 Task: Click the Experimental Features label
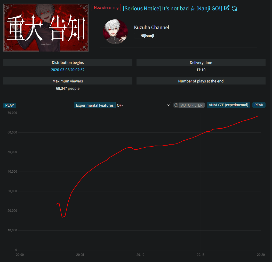[x=95, y=105]
